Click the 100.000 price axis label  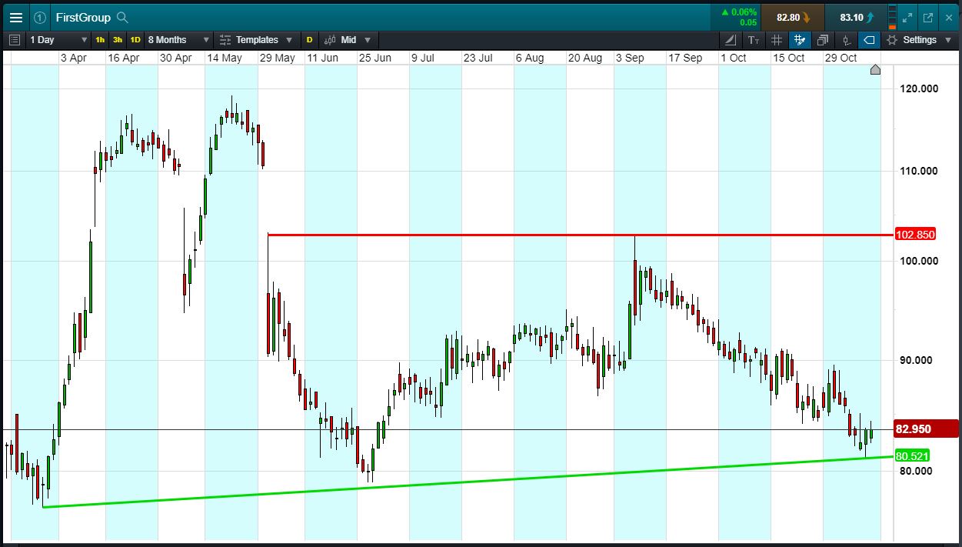point(918,261)
